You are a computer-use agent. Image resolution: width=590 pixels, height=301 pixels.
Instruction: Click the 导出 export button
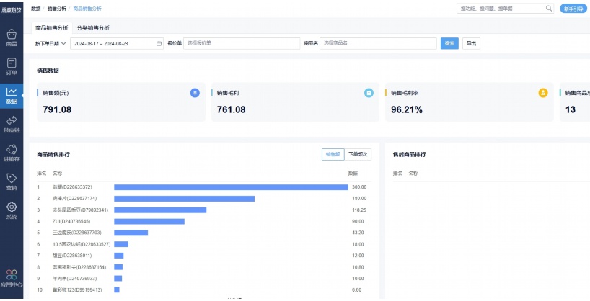coord(470,43)
